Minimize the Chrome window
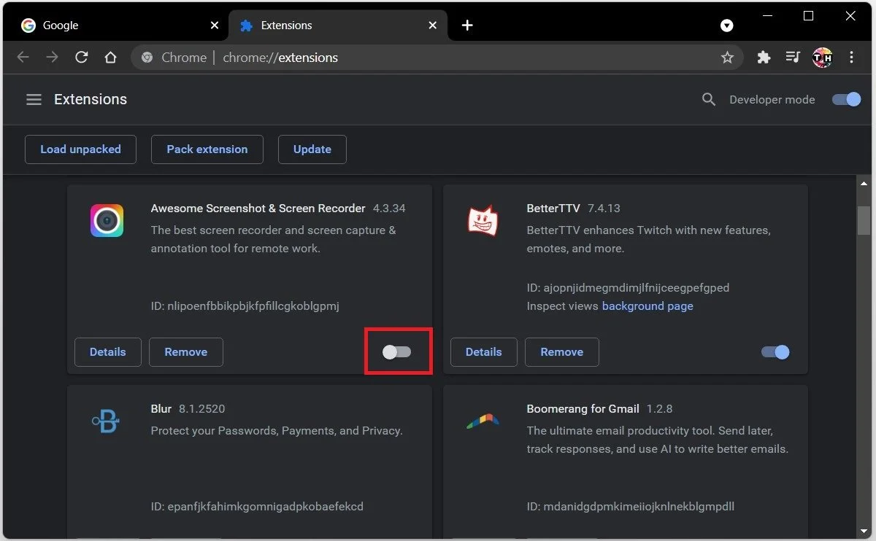 coord(766,16)
